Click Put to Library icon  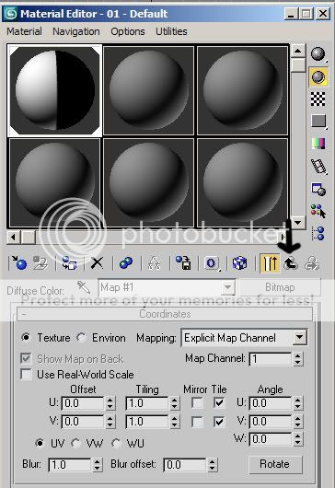coord(183,263)
